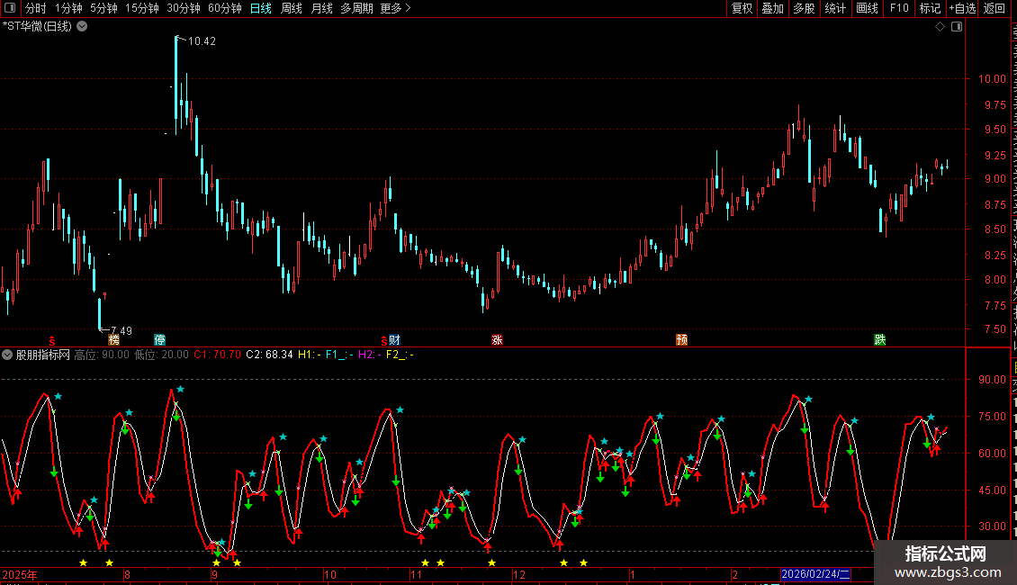Viewport: 1017px width, 585px height.
Task: Switch to 月线 monthly chart
Action: tap(321, 8)
